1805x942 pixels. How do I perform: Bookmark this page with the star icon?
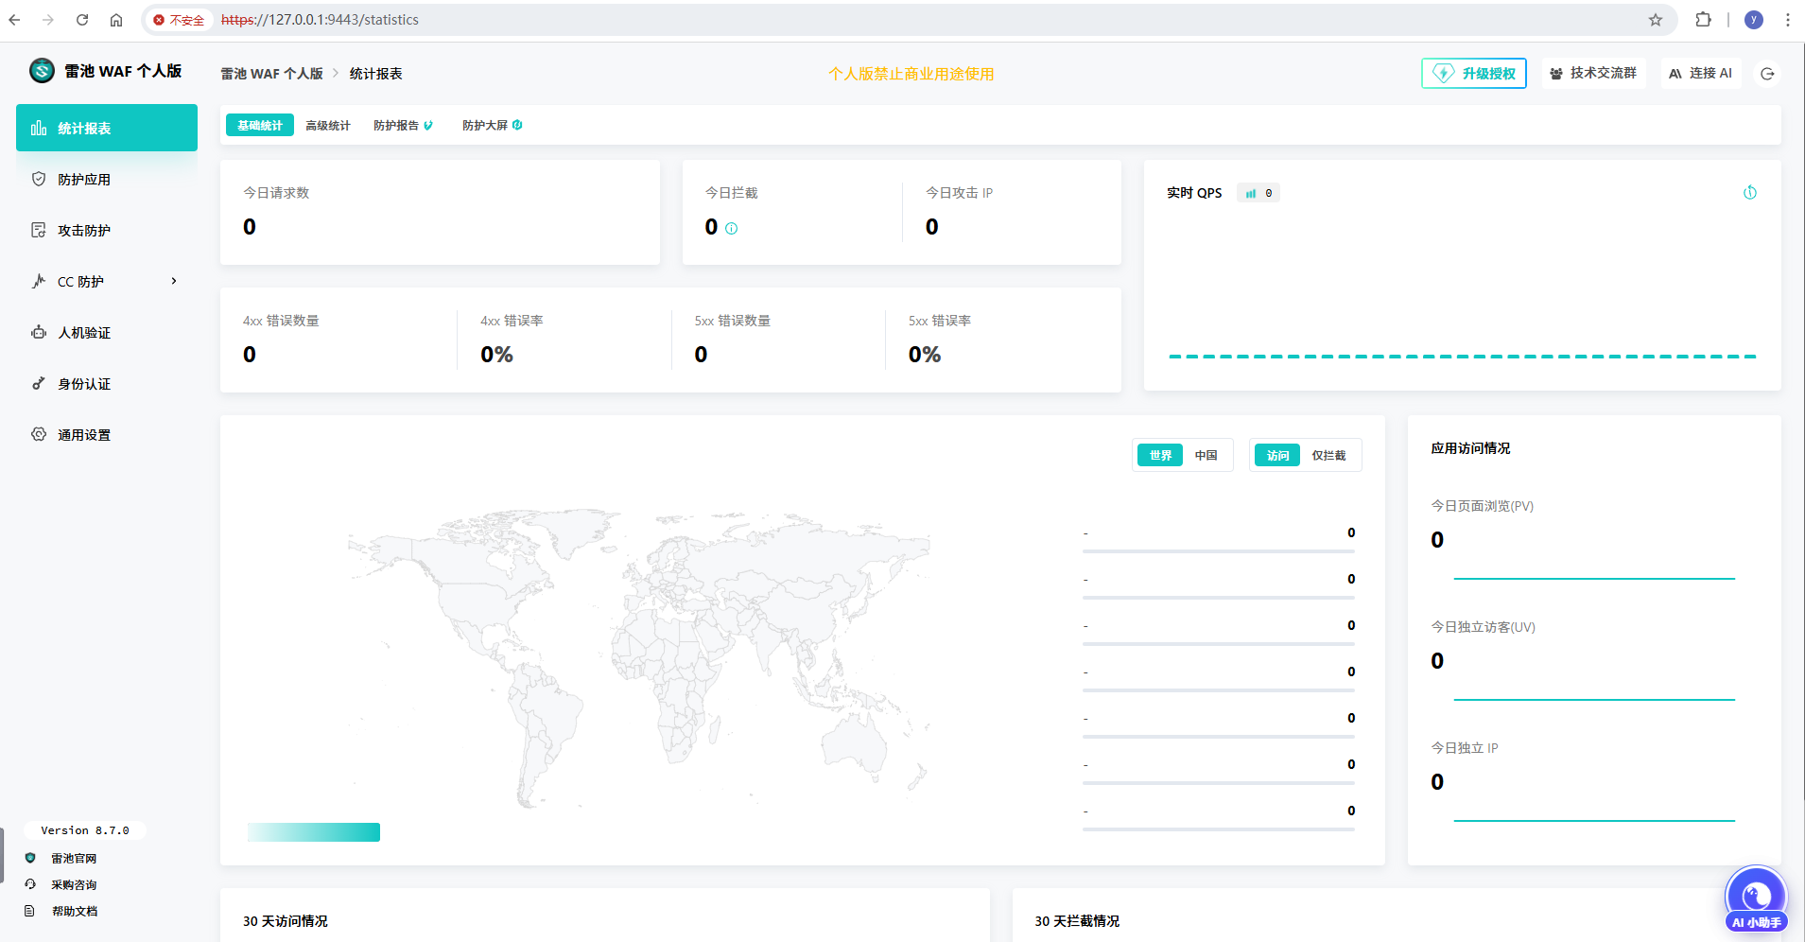tap(1656, 20)
